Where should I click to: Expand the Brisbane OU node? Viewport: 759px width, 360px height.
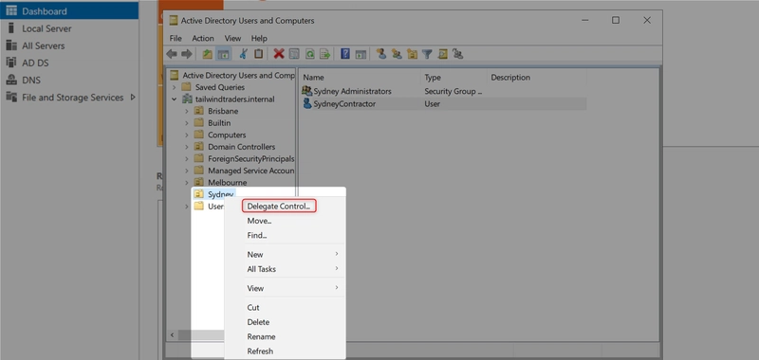click(187, 111)
